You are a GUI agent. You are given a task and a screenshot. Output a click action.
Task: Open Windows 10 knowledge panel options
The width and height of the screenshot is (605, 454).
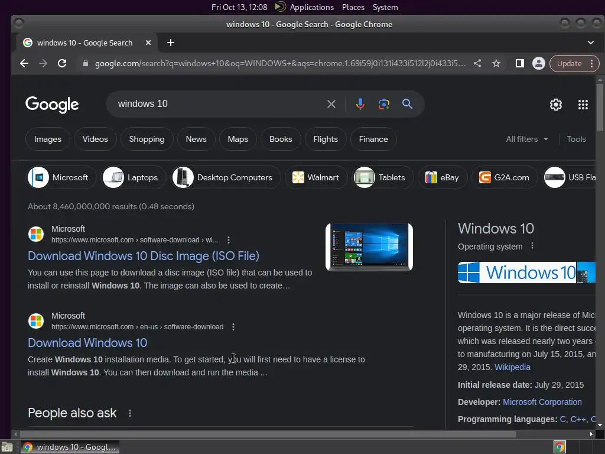pos(532,246)
